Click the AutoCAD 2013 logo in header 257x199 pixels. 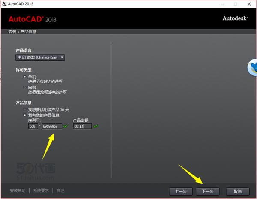33,19
